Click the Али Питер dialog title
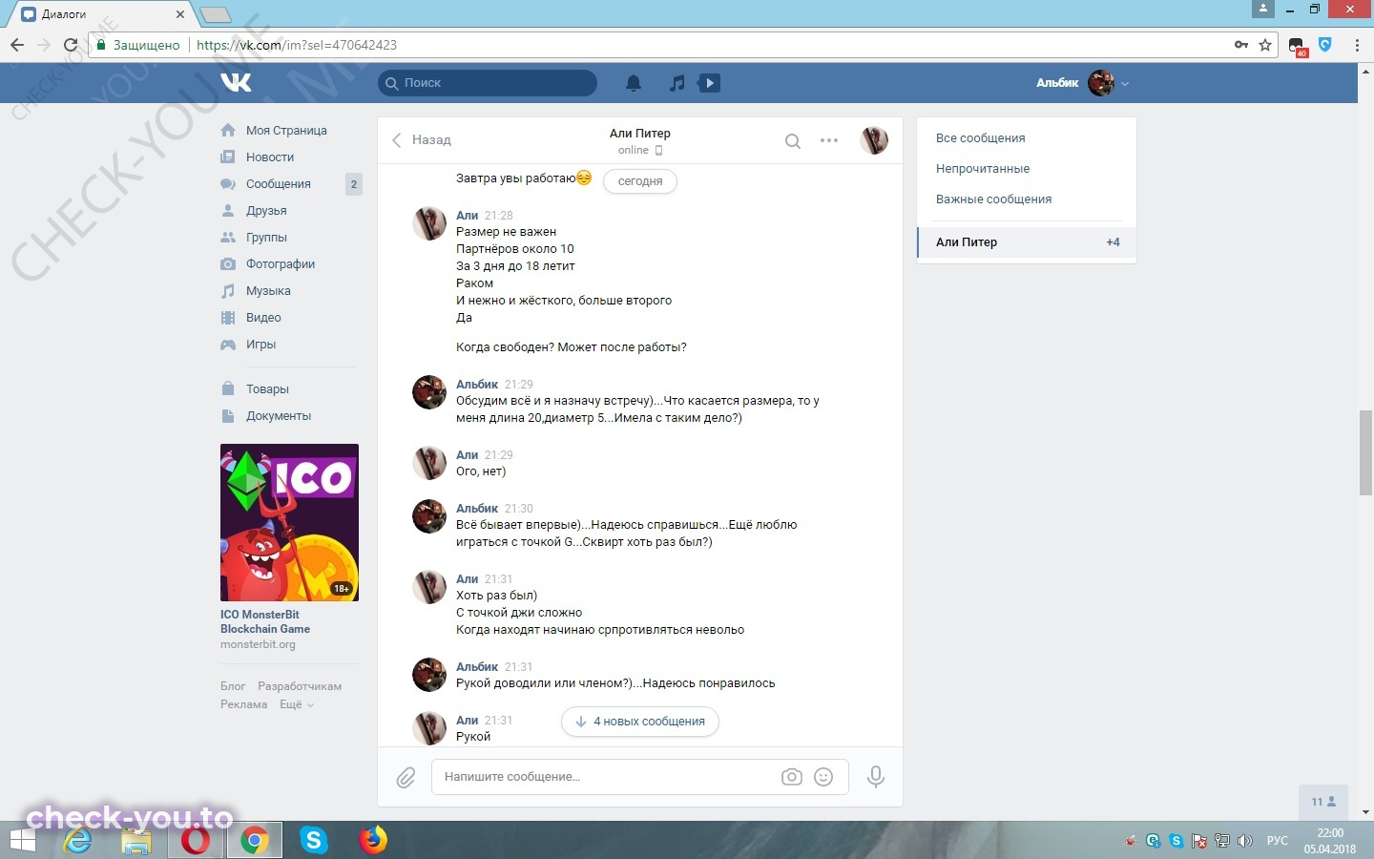The width and height of the screenshot is (1374, 859). tap(640, 134)
